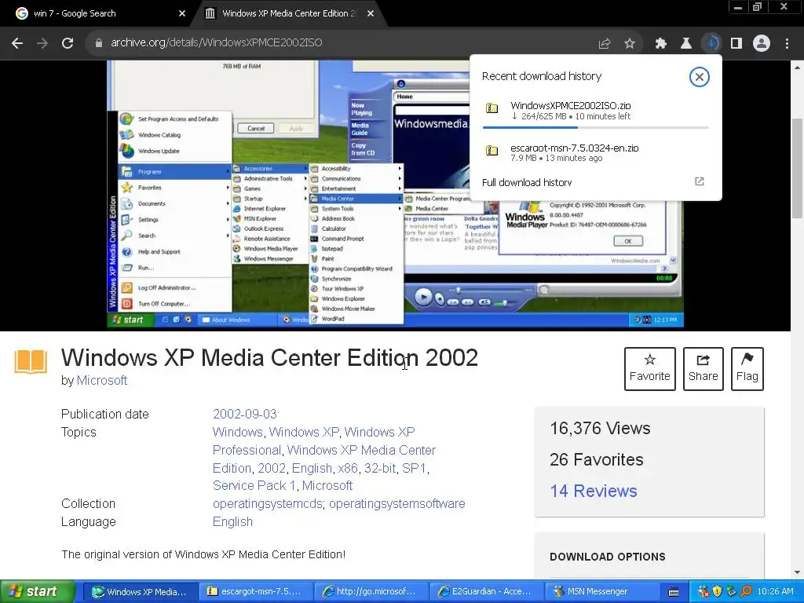Close the Windows XP Media Center Edition tab
This screenshot has height=603, width=804.
coord(371,14)
